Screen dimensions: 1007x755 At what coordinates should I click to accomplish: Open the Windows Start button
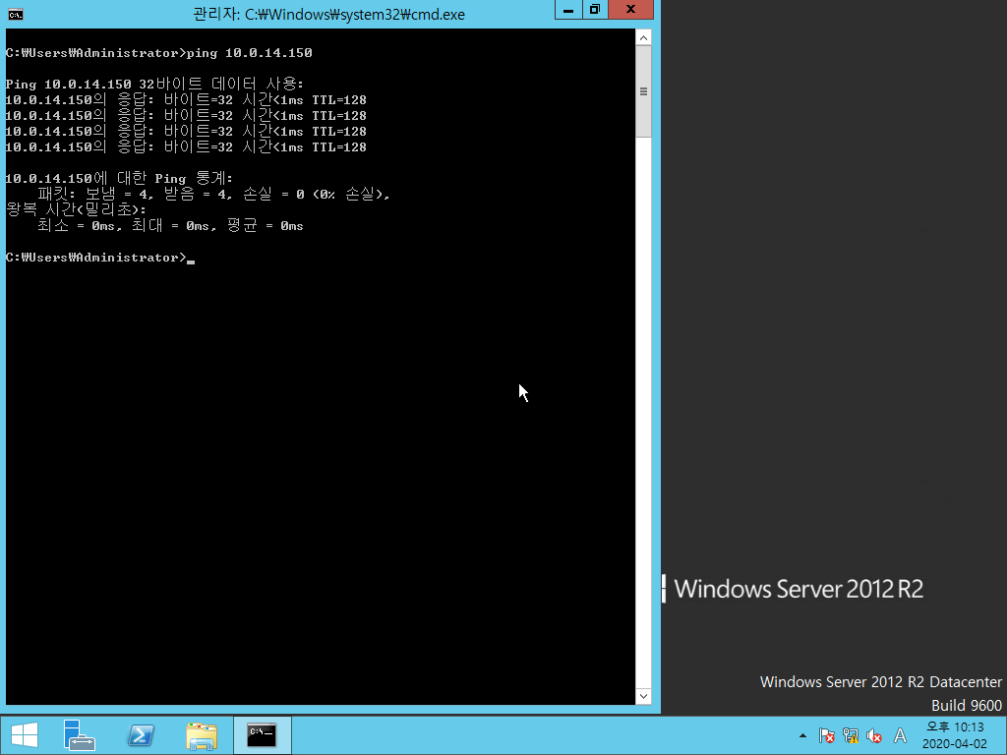pos(25,735)
